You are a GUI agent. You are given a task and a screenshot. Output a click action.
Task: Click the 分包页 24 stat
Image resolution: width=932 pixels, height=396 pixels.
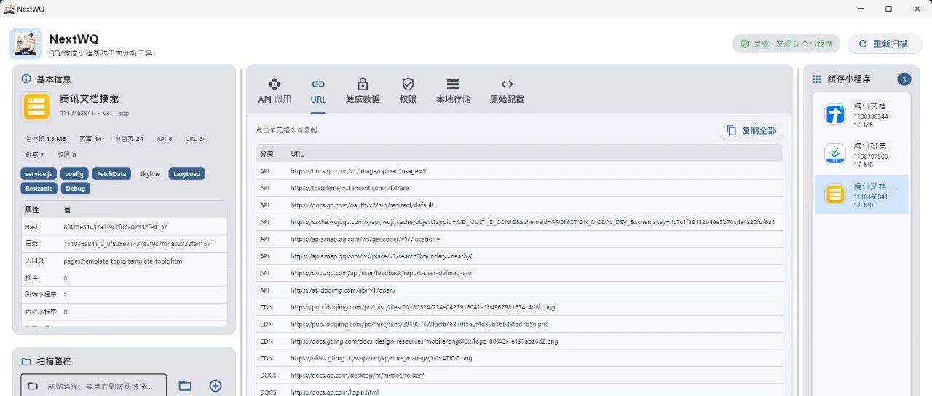129,138
